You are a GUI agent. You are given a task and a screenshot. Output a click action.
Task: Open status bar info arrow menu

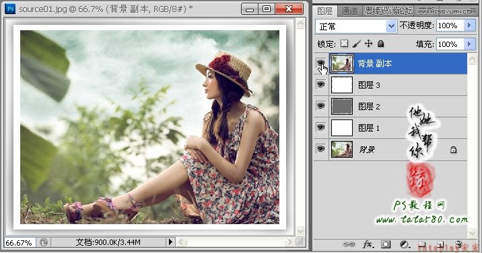(x=170, y=242)
